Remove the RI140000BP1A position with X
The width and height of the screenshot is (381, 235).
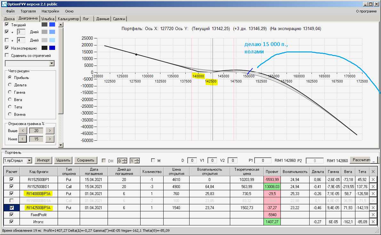point(373,194)
